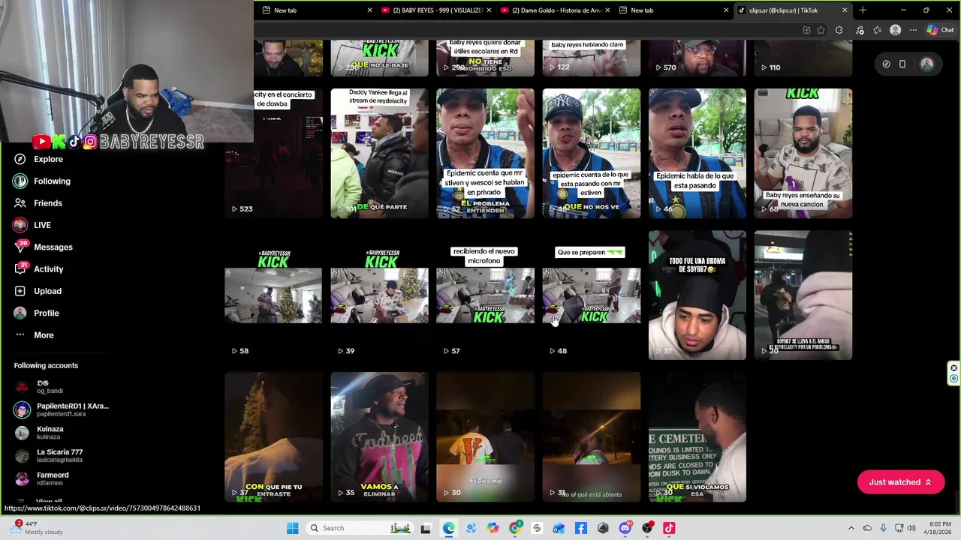Open browser settings and more menu
The height and width of the screenshot is (540, 961).
tap(913, 30)
